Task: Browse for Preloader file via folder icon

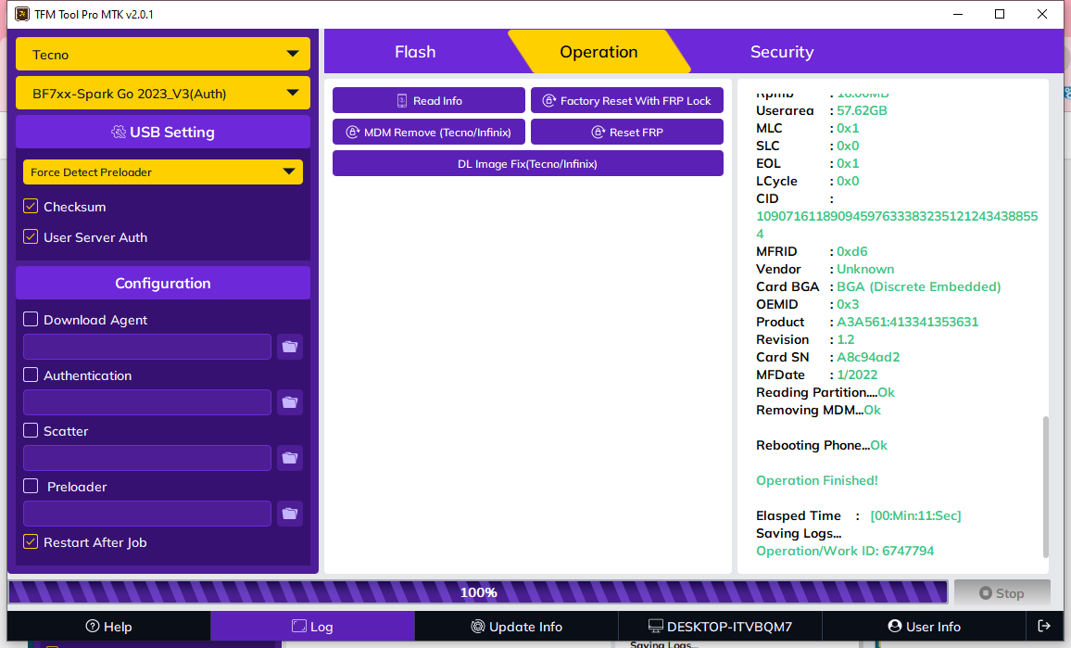Action: click(x=290, y=514)
